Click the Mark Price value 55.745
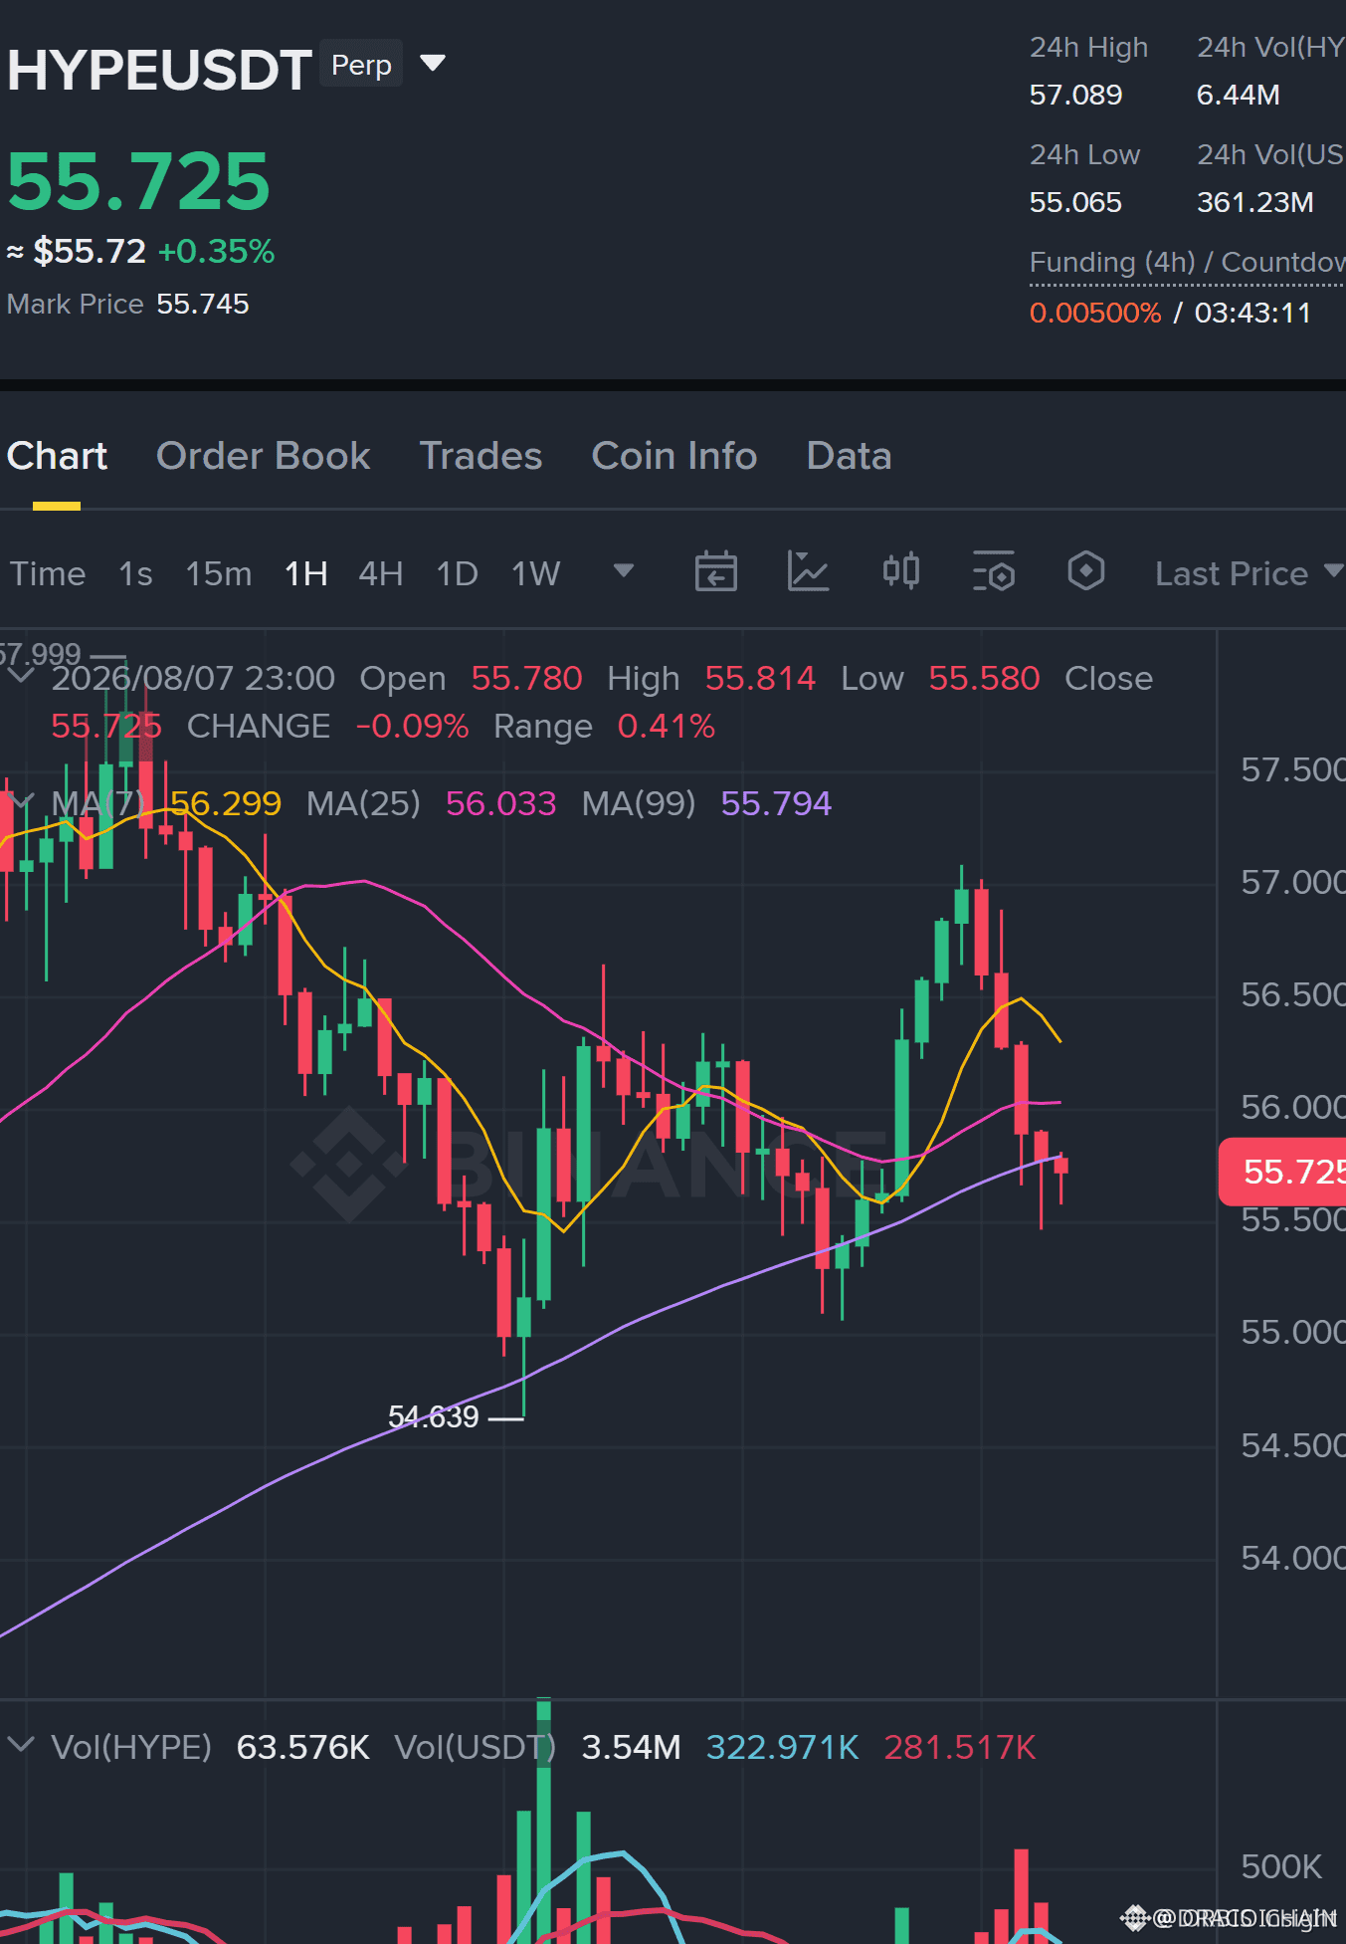Viewport: 1346px width, 1944px height. click(x=203, y=304)
